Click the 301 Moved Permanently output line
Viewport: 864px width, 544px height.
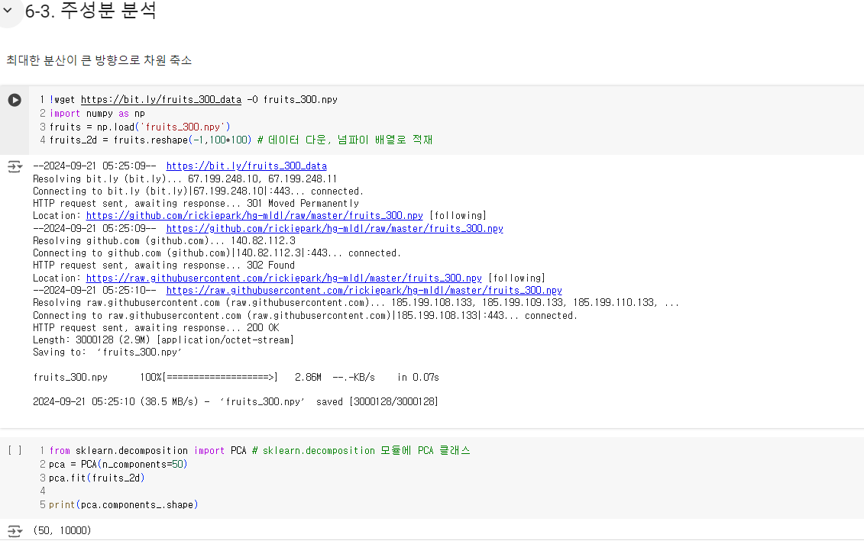coord(196,203)
